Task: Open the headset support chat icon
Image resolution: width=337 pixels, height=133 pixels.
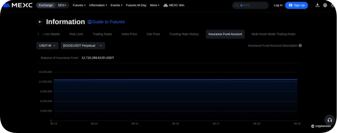Action: click(329, 120)
